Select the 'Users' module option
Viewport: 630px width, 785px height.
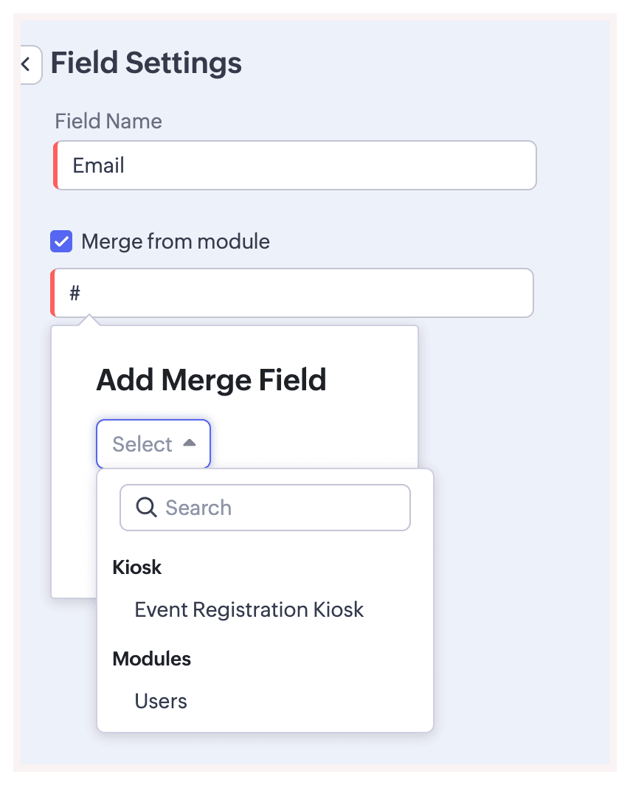pyautogui.click(x=161, y=701)
